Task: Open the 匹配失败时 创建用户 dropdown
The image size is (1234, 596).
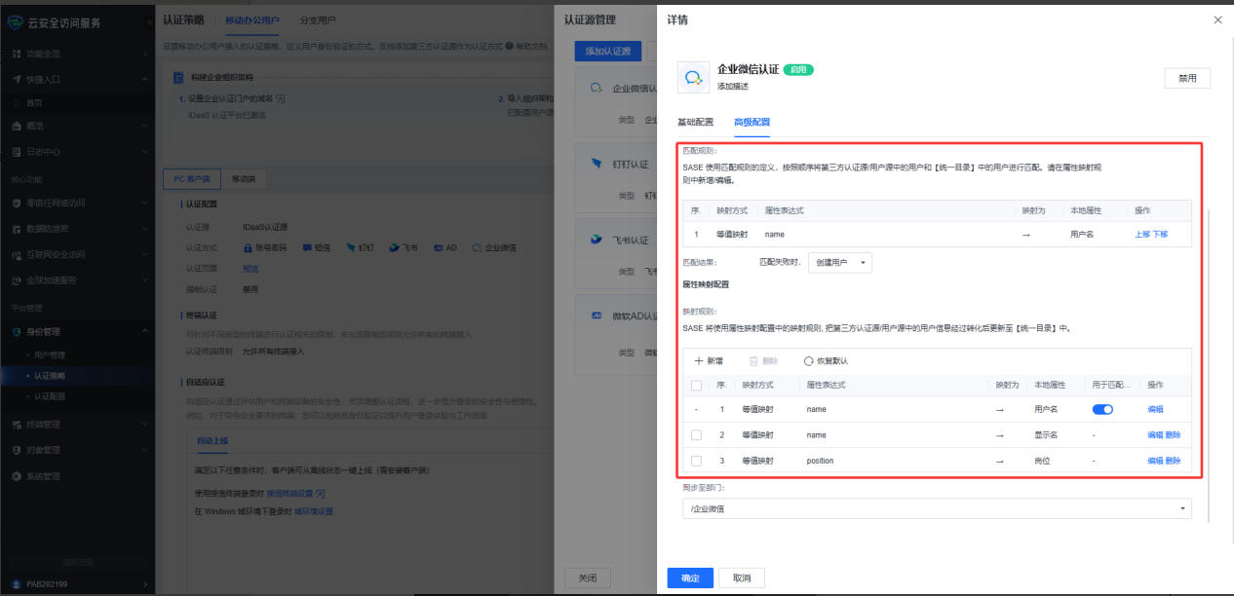Action: click(x=839, y=263)
